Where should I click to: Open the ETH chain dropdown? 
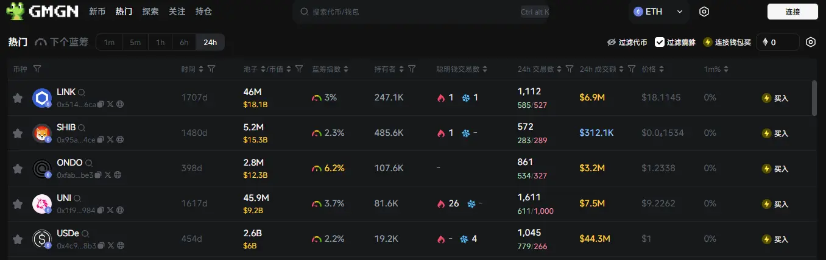(x=658, y=12)
